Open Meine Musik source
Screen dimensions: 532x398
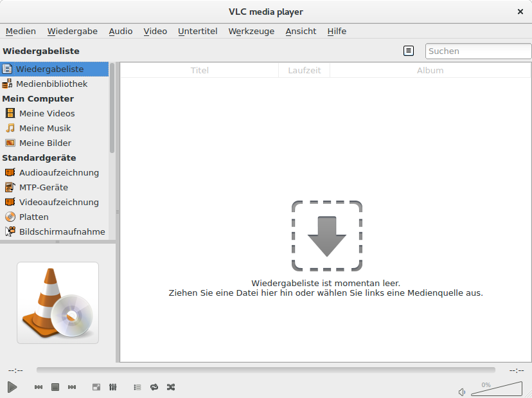click(x=54, y=129)
